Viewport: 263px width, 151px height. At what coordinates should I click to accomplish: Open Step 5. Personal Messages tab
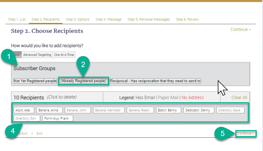[x=149, y=19]
